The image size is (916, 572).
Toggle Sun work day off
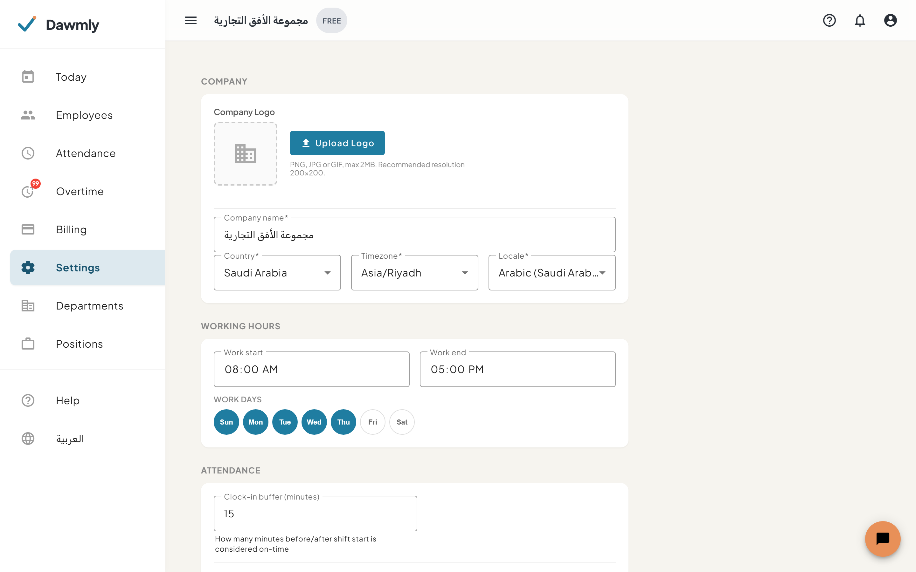pyautogui.click(x=226, y=422)
